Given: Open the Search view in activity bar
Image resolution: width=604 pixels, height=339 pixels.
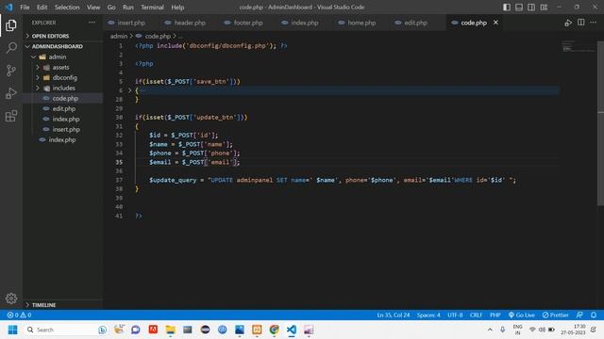Looking at the screenshot, I should click(11, 48).
